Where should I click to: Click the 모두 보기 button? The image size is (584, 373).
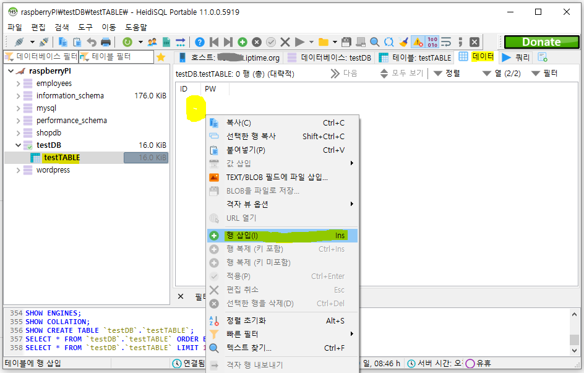coord(401,74)
